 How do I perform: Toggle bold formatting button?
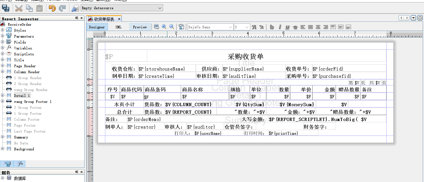click(x=272, y=27)
